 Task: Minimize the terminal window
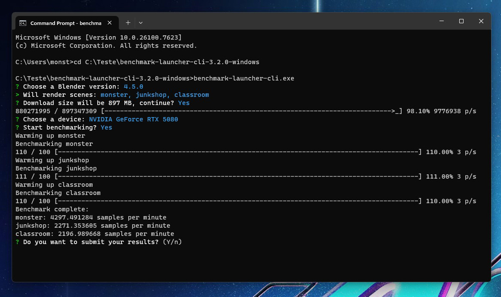point(442,21)
